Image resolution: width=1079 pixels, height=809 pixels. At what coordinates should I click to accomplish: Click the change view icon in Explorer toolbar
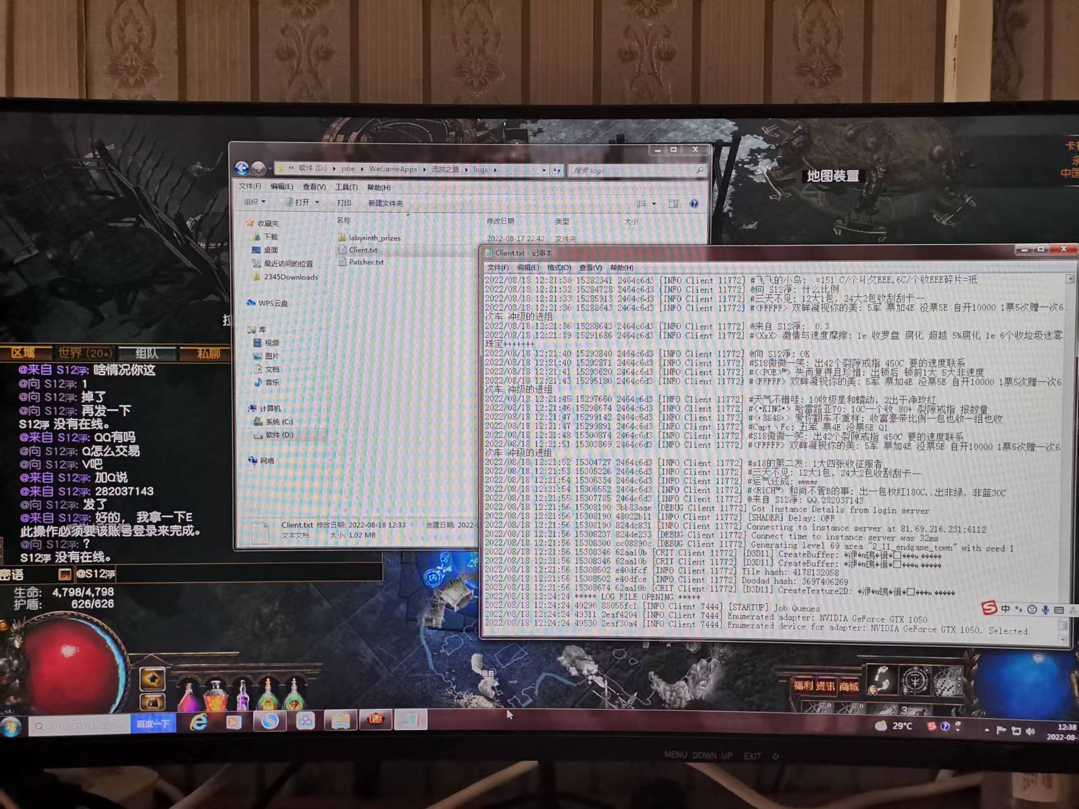[x=641, y=204]
